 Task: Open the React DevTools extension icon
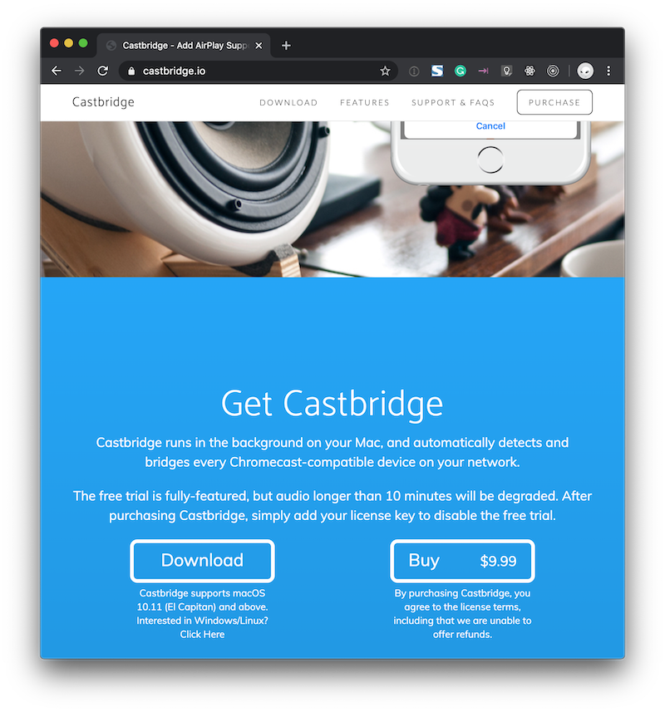pos(530,71)
